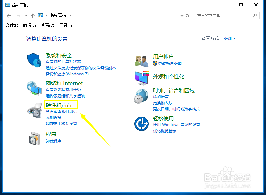Expand the chevron before 控制面板 breadcrumb
Image resolution: width=266 pixels, height=195 pixels.
(46, 16)
